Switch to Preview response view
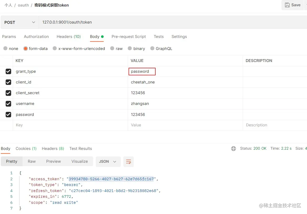Viewport: 307px width, 214px height. pos(54,161)
